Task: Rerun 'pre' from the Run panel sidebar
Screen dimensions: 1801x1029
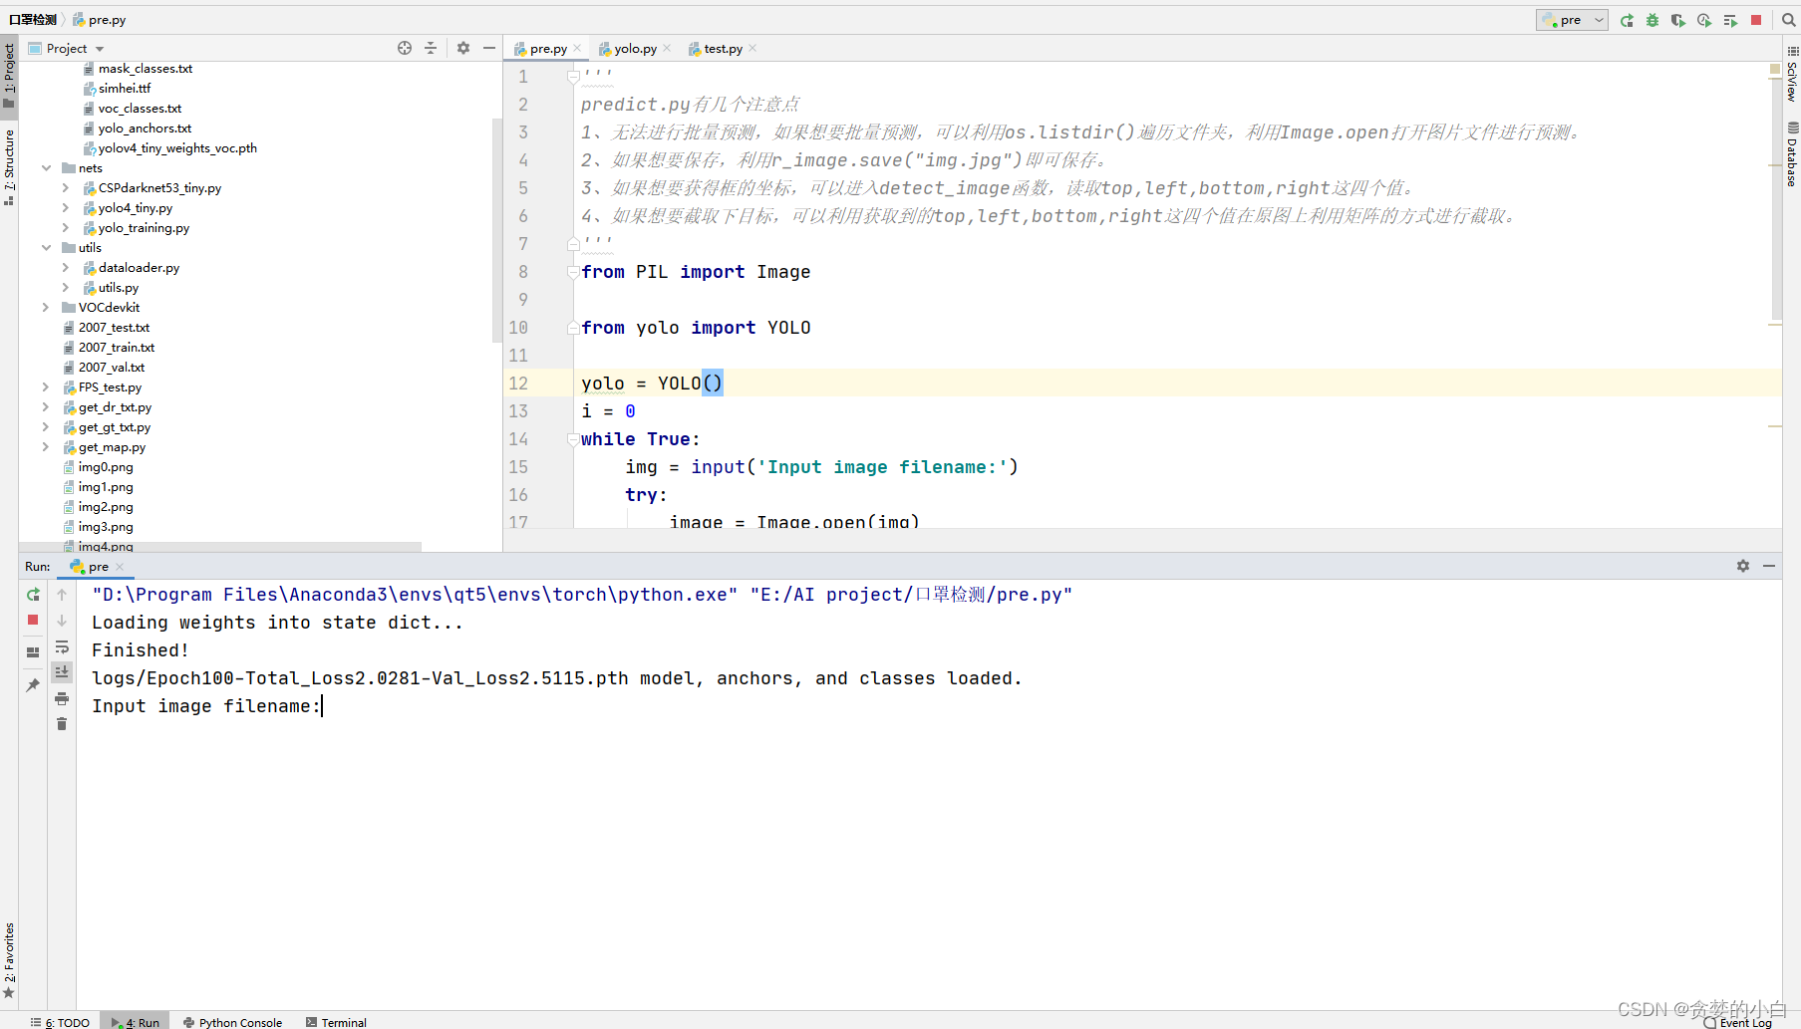Action: tap(33, 595)
